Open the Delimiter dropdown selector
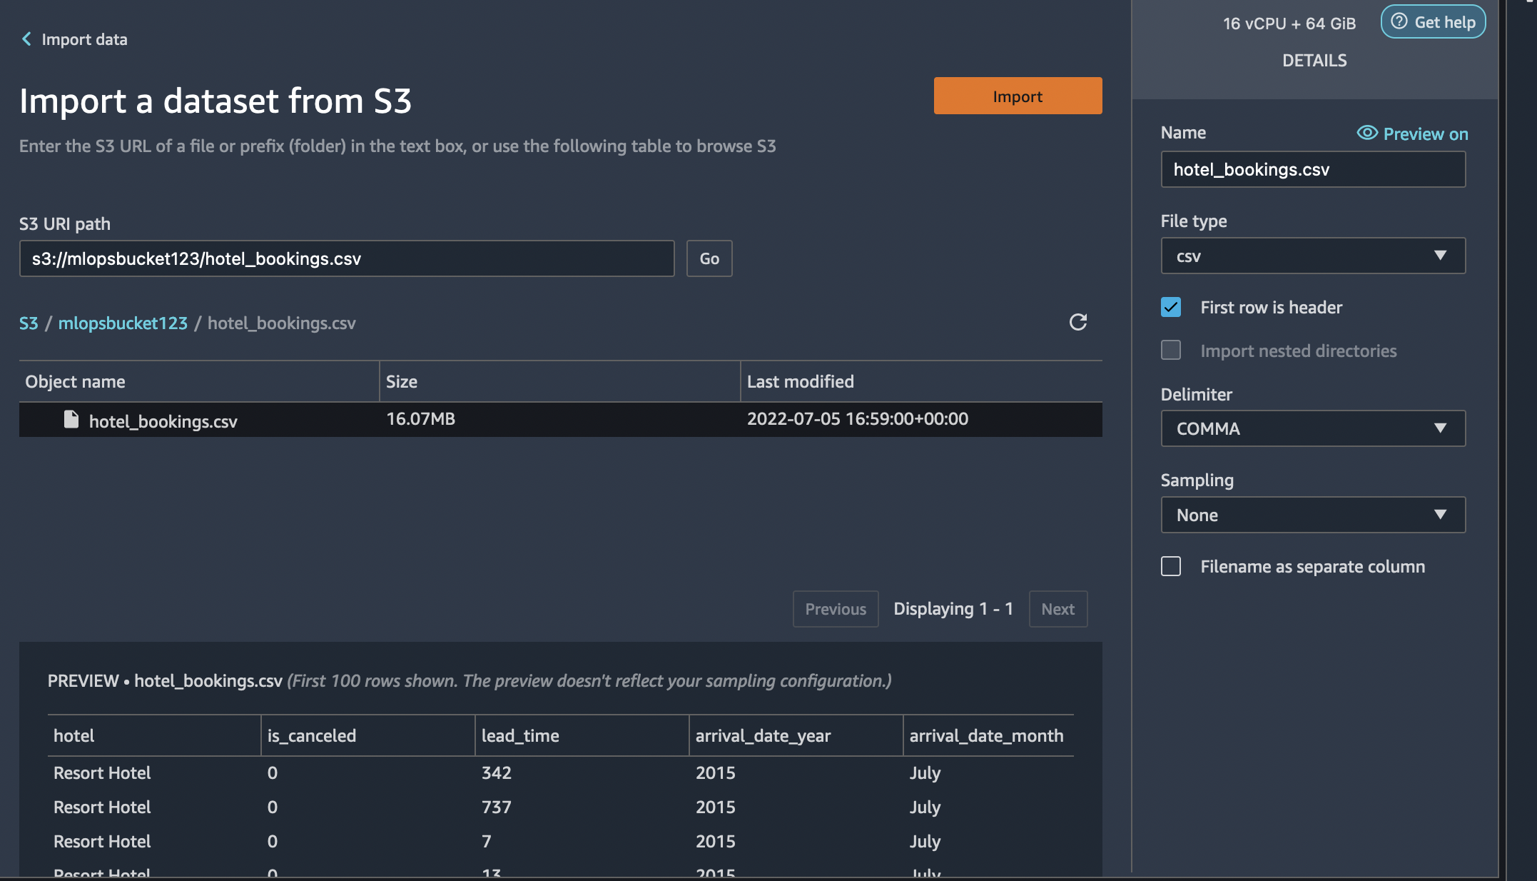This screenshot has height=881, width=1537. click(x=1312, y=428)
